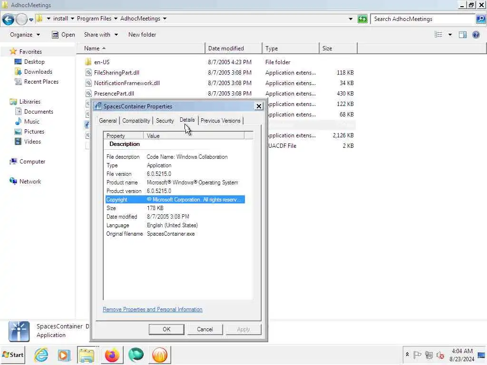Select the File version property row
487x365 pixels.
175,174
